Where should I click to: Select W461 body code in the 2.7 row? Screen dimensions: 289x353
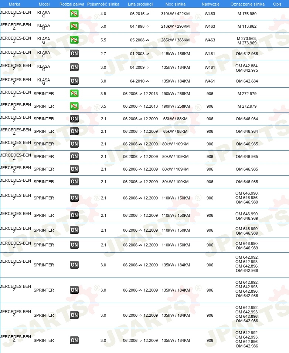[x=210, y=54]
